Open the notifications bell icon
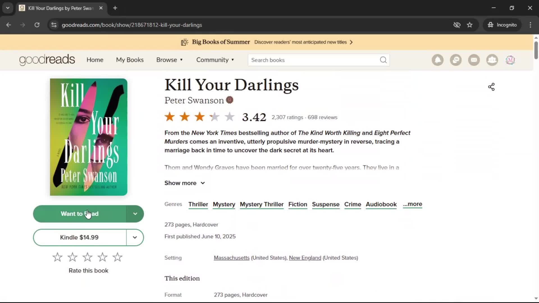539x303 pixels. [437, 60]
